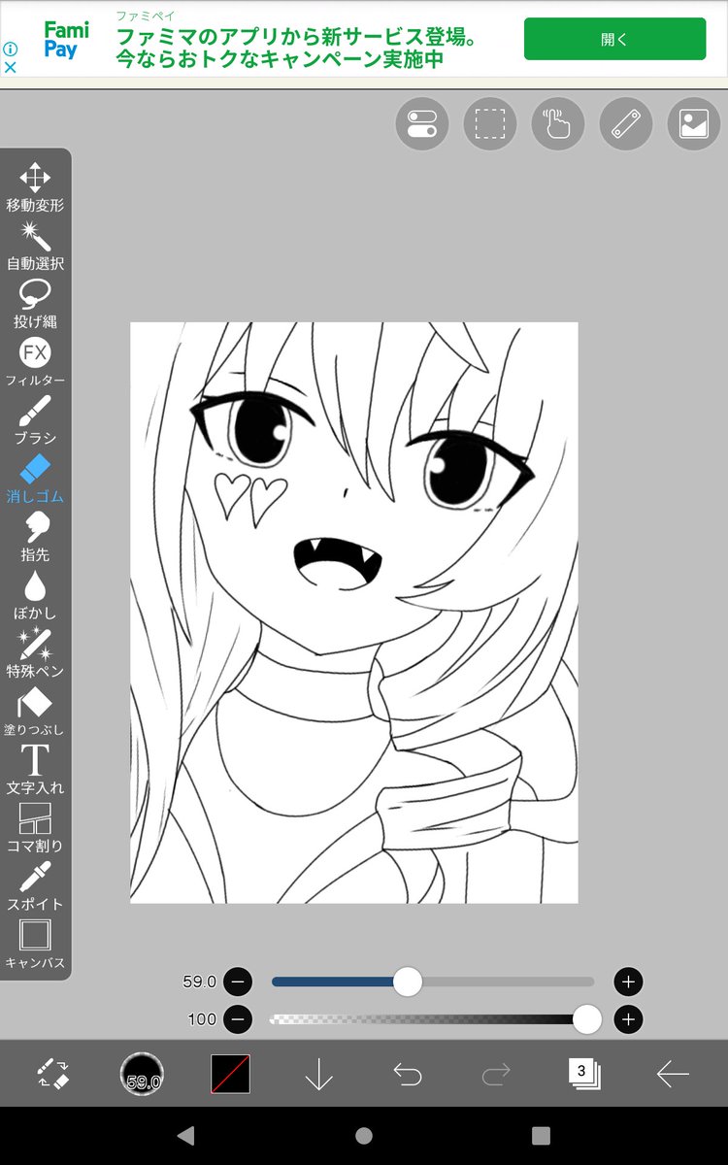Open the material image icon
The height and width of the screenshot is (1165, 728).
(x=694, y=124)
